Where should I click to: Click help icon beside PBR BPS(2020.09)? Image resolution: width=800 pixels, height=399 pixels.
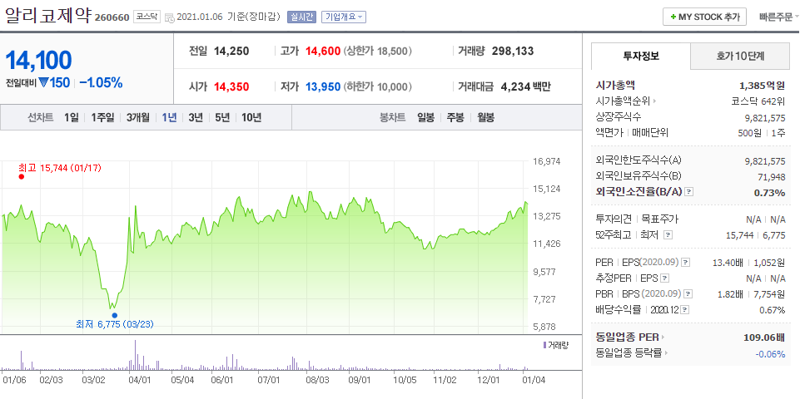(x=688, y=294)
